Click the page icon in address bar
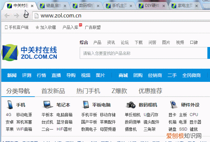 36,16
